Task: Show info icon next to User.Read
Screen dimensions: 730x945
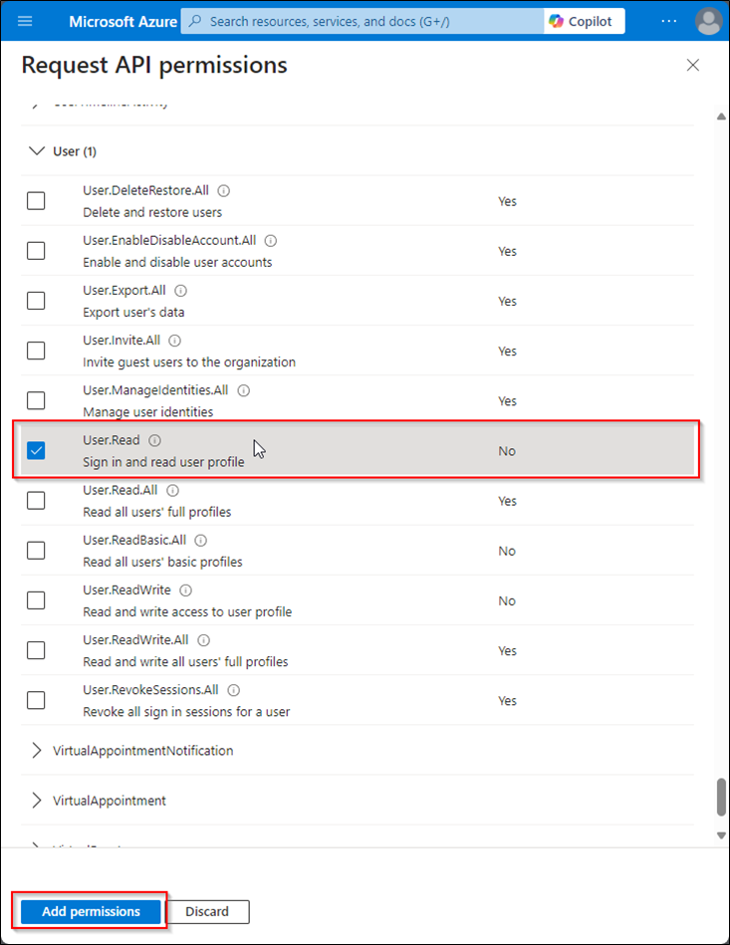Action: [x=155, y=440]
